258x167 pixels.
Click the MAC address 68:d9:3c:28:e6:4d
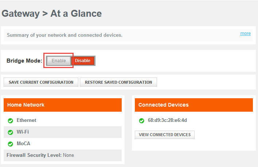click(x=167, y=120)
